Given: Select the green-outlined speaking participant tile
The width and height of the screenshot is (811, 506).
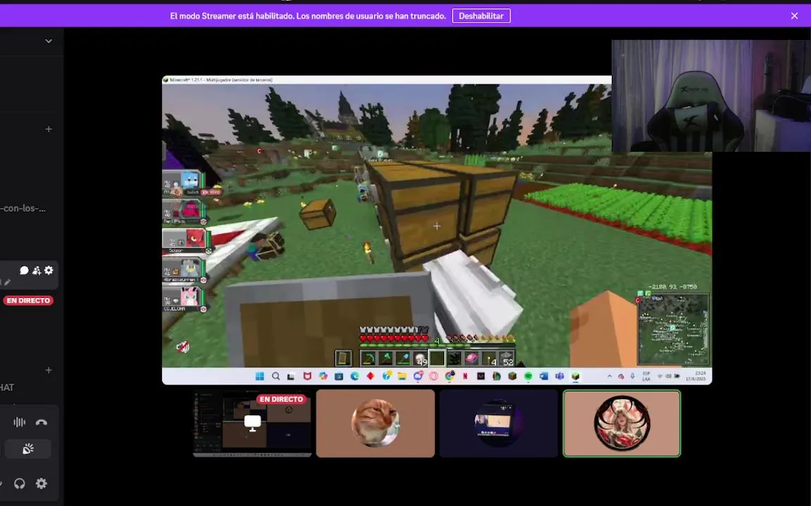Looking at the screenshot, I should 622,423.
